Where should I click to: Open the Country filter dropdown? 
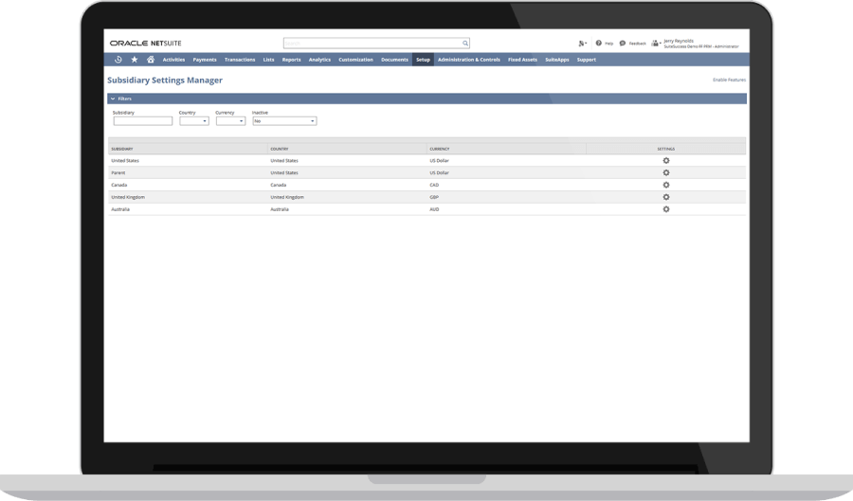(194, 121)
